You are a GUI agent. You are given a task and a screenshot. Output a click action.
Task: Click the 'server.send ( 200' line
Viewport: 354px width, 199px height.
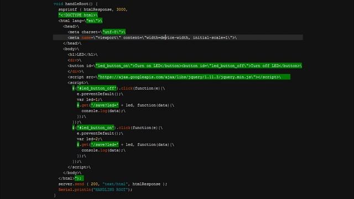pos(113,184)
